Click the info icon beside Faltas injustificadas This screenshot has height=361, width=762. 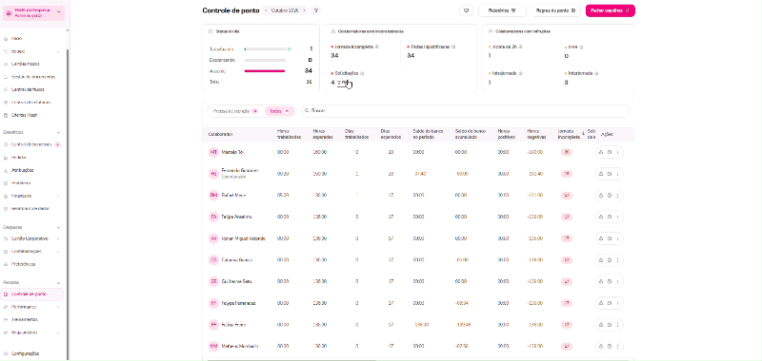pos(453,47)
